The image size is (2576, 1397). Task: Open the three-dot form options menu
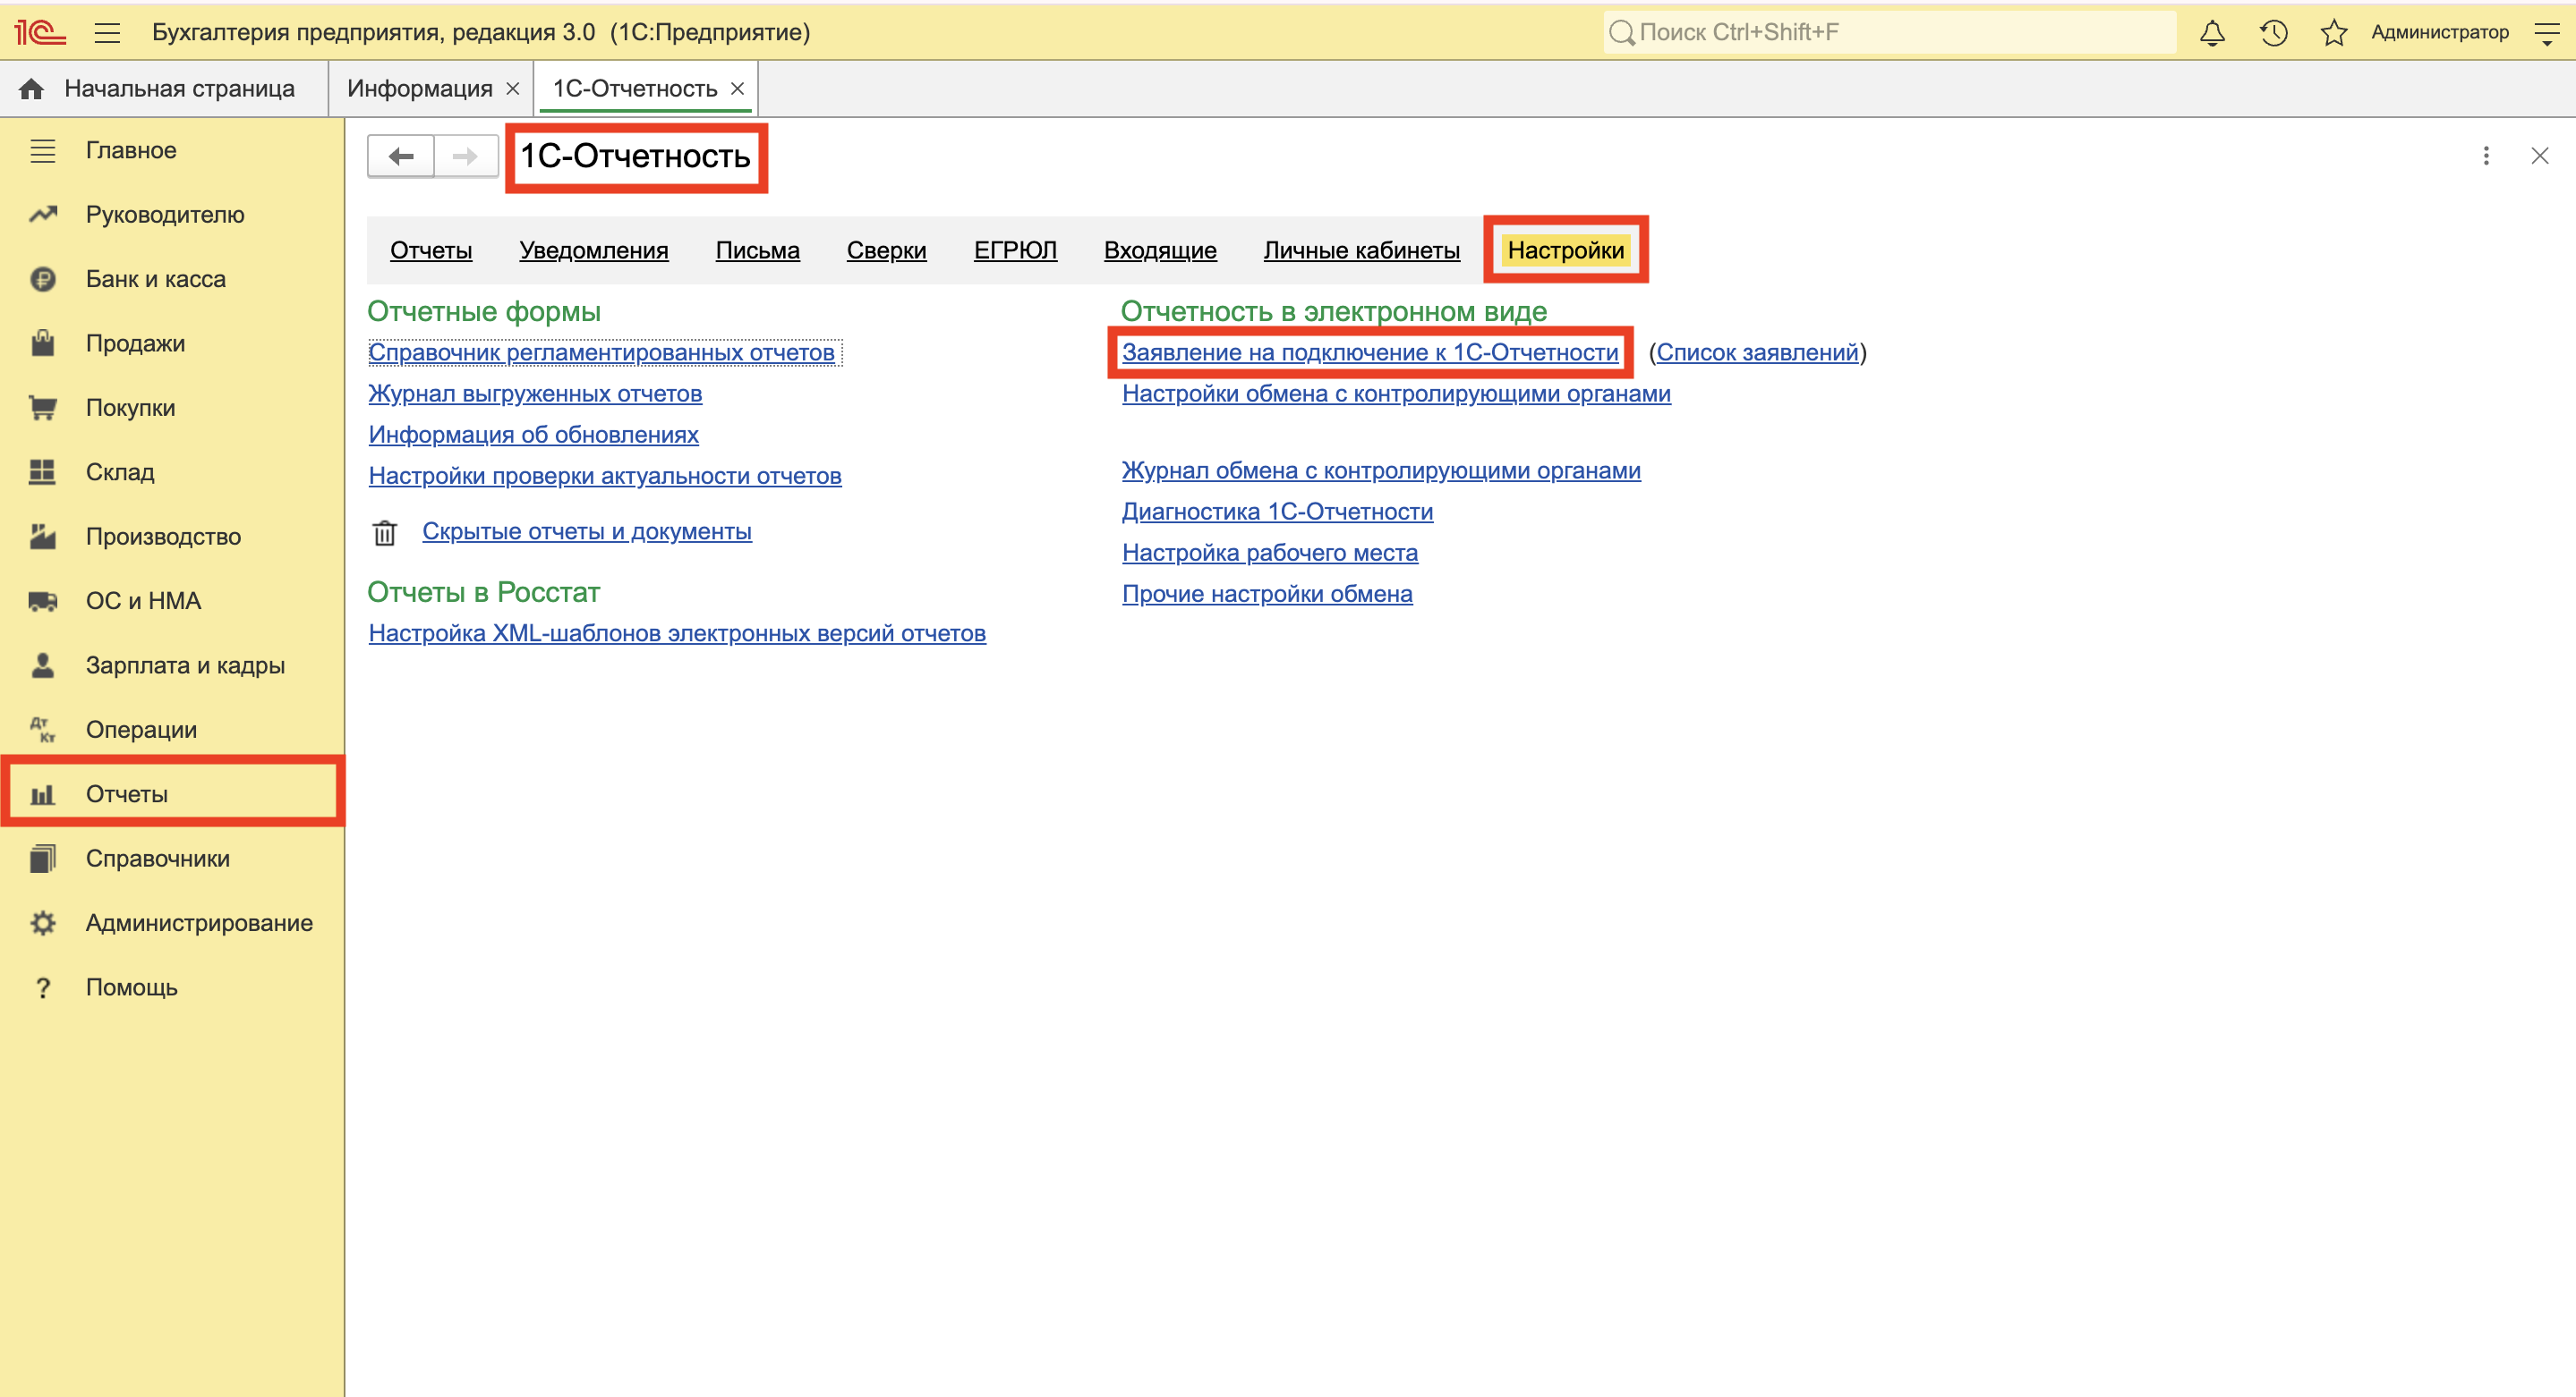2486,156
